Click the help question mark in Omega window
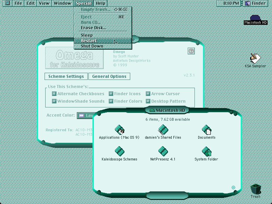The height and width of the screenshot is (204, 272). click(x=191, y=51)
